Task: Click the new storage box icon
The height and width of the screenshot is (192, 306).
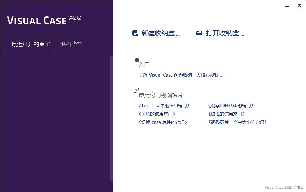Action: (135, 33)
